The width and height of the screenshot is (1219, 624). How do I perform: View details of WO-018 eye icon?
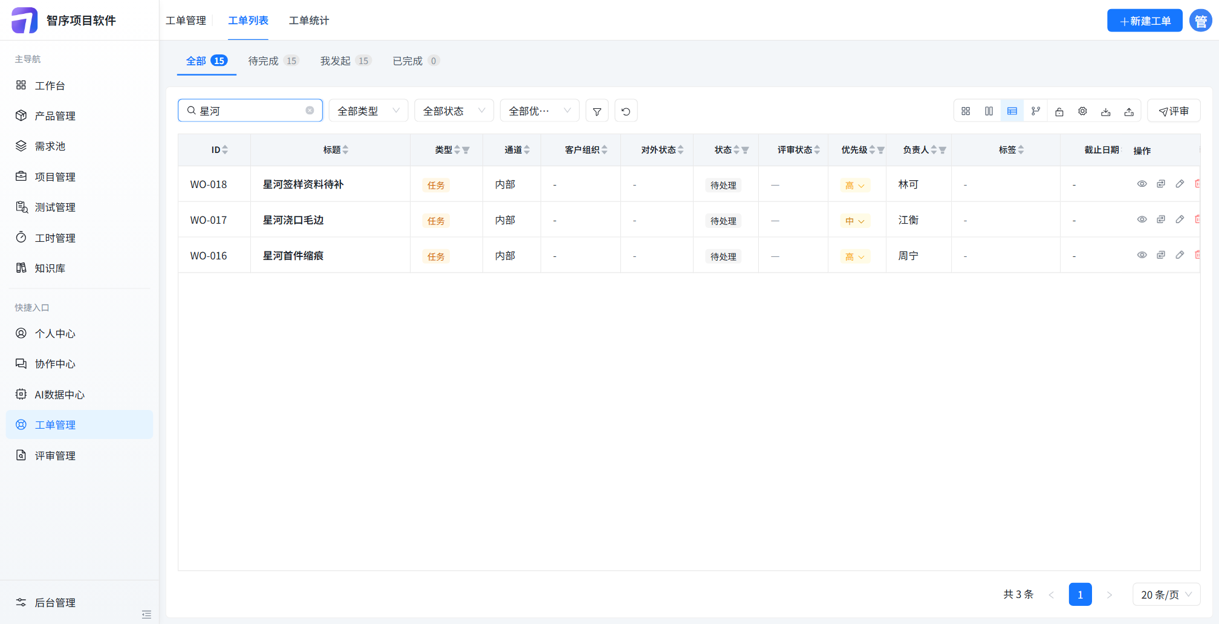[1142, 184]
